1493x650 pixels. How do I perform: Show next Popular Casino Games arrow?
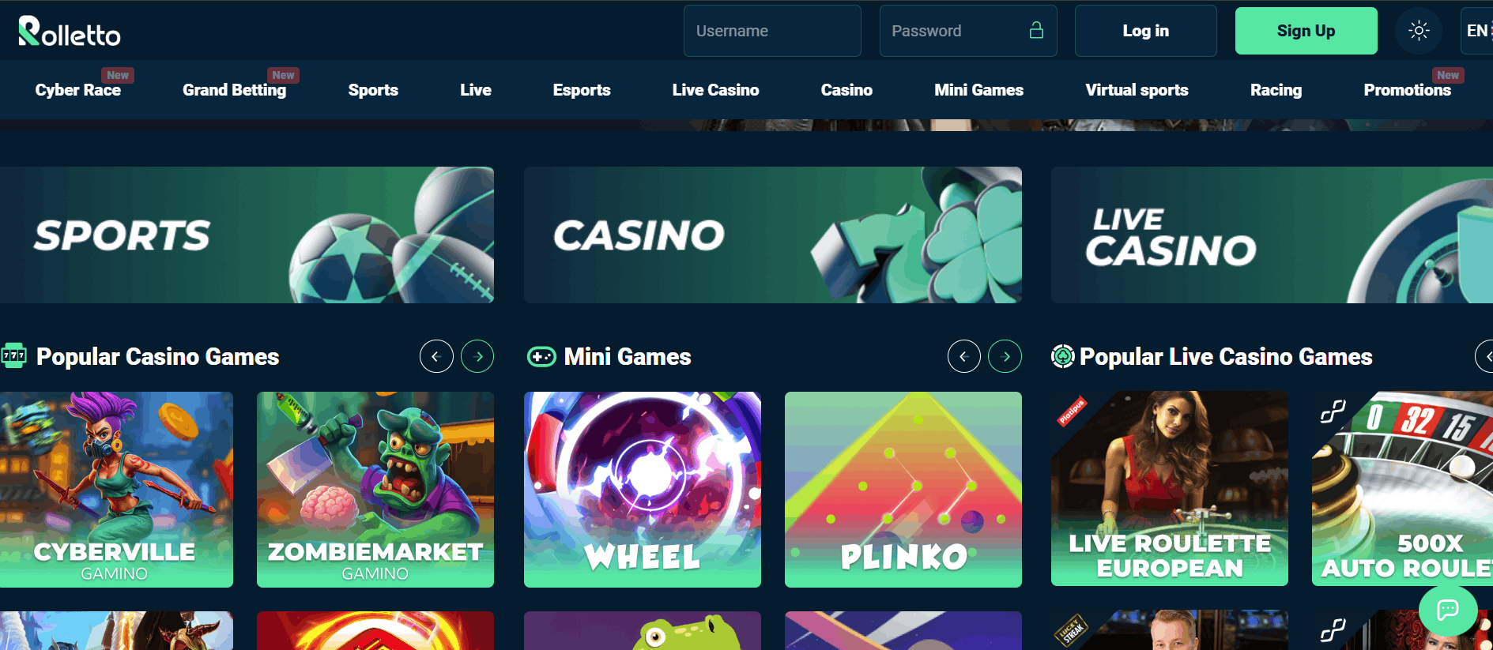tap(477, 356)
